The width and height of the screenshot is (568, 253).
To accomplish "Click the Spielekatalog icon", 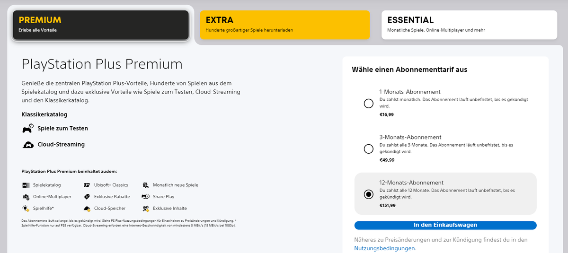I will [x=26, y=185].
